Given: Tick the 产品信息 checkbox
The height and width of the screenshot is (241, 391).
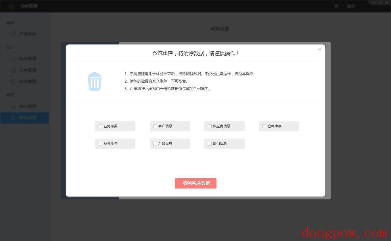Looking at the screenshot, I should click(x=155, y=143).
